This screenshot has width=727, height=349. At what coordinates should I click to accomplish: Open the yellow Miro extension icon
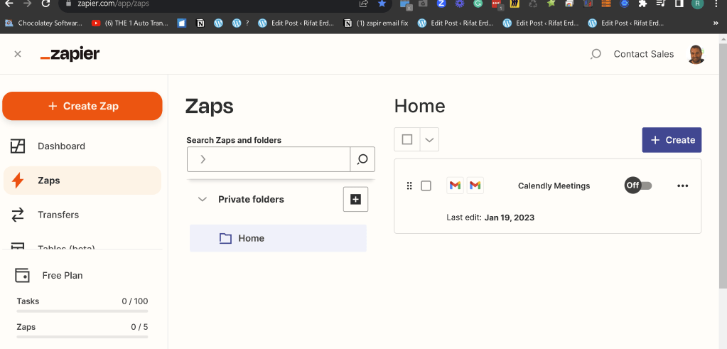pyautogui.click(x=515, y=4)
